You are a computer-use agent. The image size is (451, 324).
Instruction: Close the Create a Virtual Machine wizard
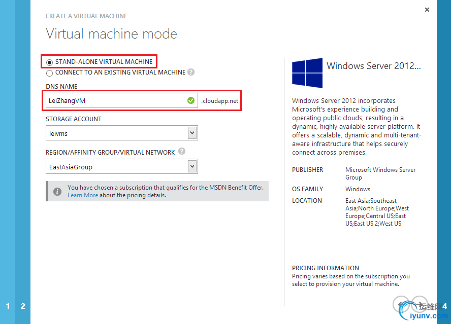click(x=427, y=10)
